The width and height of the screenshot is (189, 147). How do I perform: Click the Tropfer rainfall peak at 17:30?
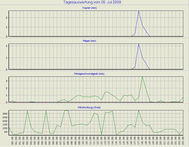pyautogui.click(x=138, y=11)
